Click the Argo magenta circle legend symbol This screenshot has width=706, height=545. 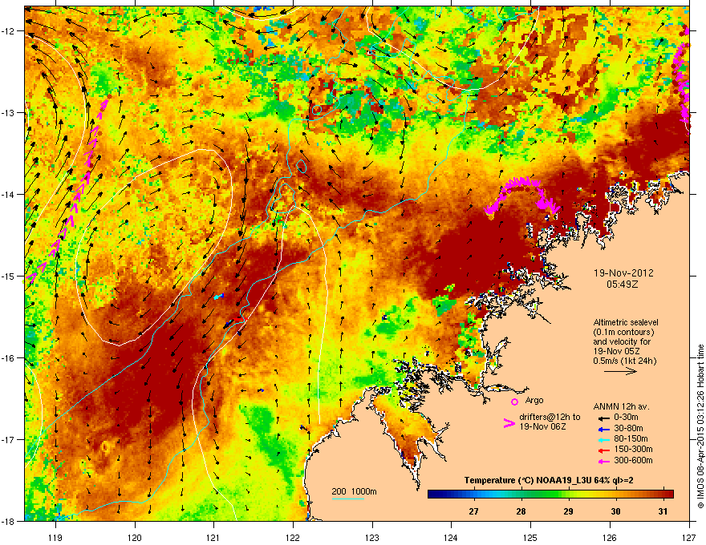pyautogui.click(x=514, y=402)
